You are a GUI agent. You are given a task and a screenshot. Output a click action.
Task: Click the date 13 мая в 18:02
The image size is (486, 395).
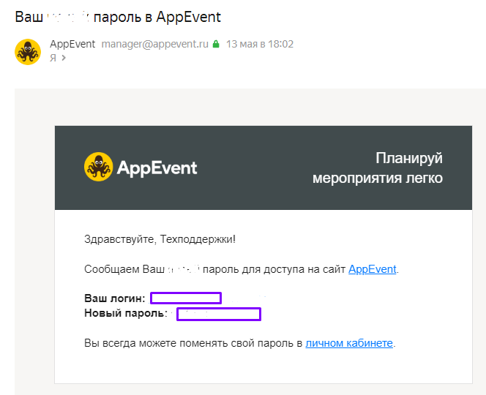[260, 44]
